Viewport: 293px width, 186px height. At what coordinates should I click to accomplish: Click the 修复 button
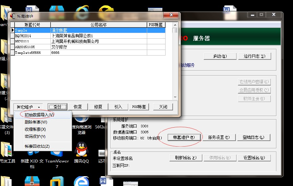click(98, 107)
